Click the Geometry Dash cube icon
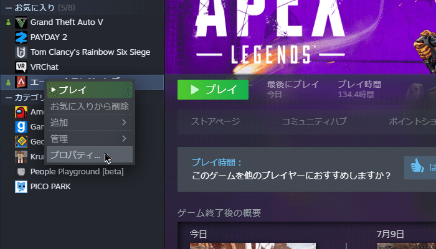 pyautogui.click(x=21, y=142)
